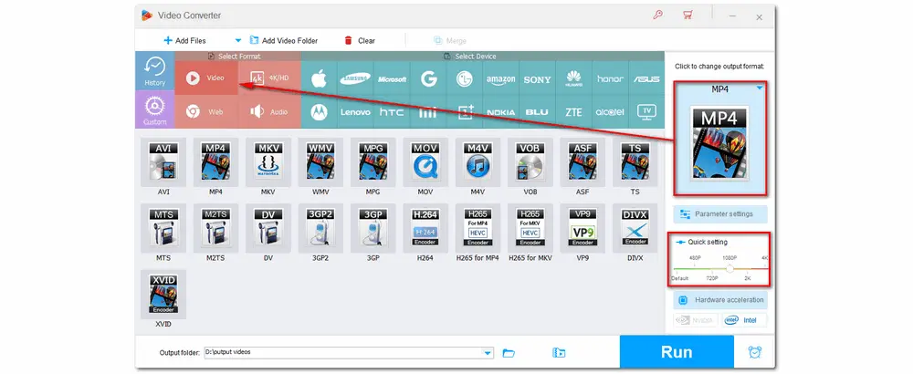This screenshot has width=913, height=374.
Task: Select the MTS camcorder format
Action: (x=163, y=227)
